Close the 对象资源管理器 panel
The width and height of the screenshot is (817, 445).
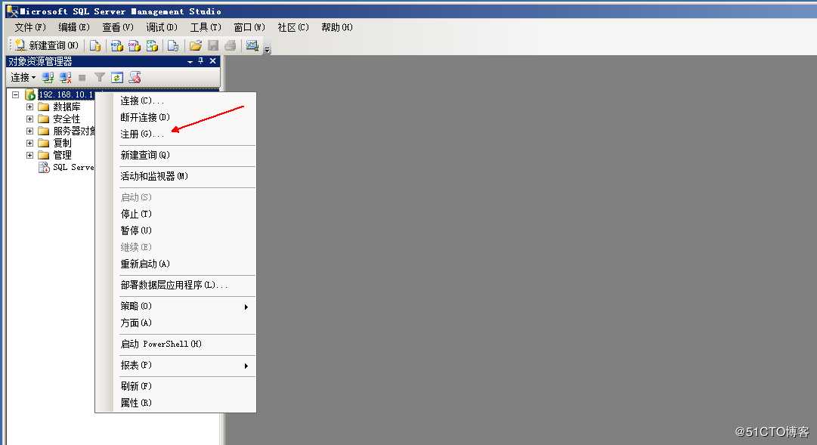tap(212, 61)
